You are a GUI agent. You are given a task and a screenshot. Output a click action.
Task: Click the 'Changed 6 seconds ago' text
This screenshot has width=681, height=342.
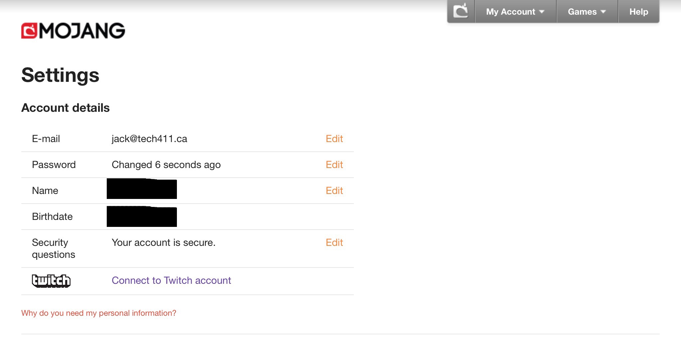coord(166,165)
